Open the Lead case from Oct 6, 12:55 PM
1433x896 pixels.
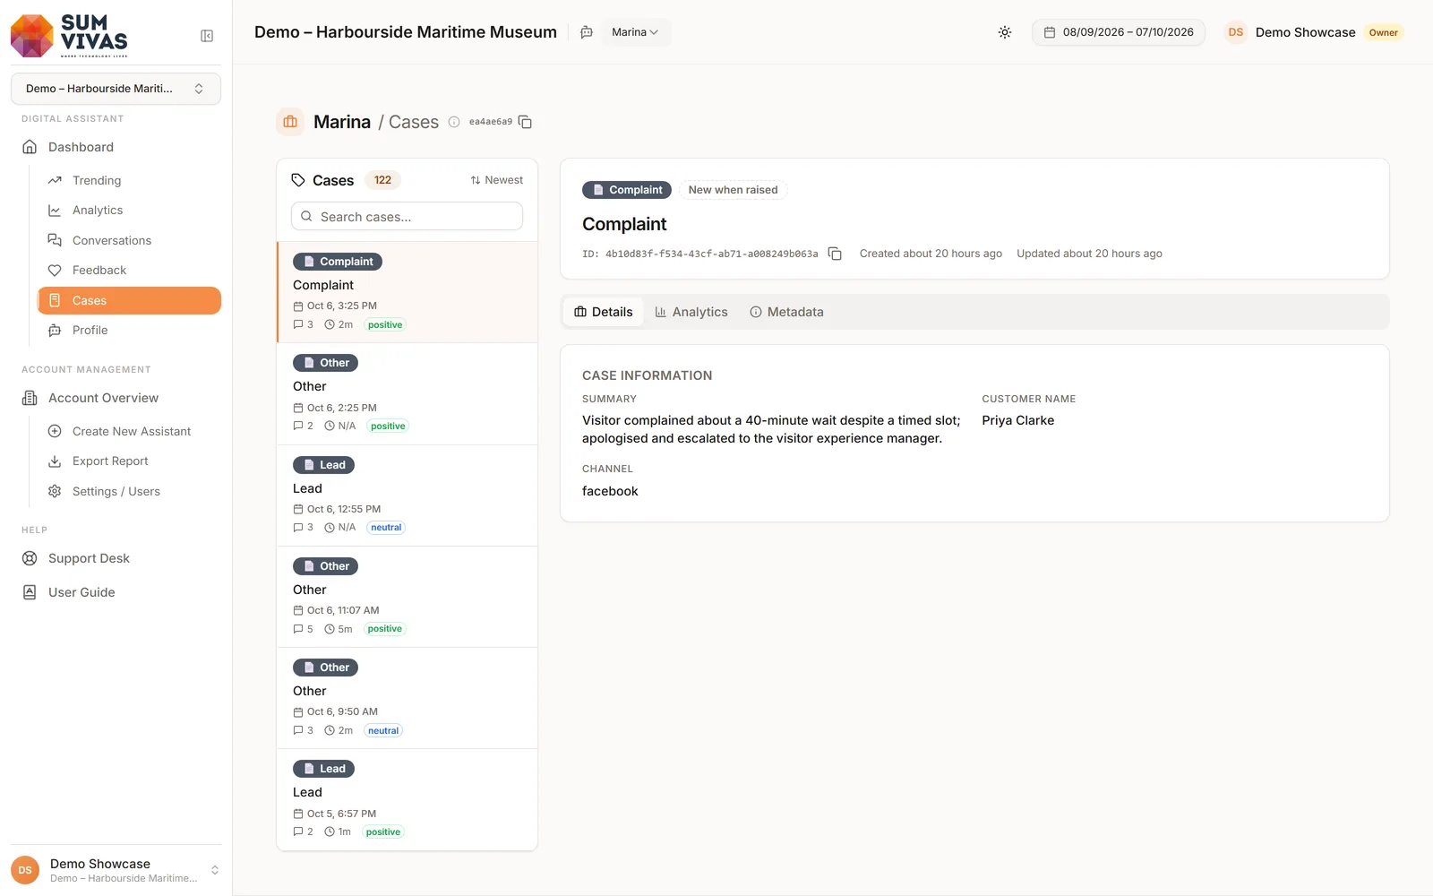408,495
